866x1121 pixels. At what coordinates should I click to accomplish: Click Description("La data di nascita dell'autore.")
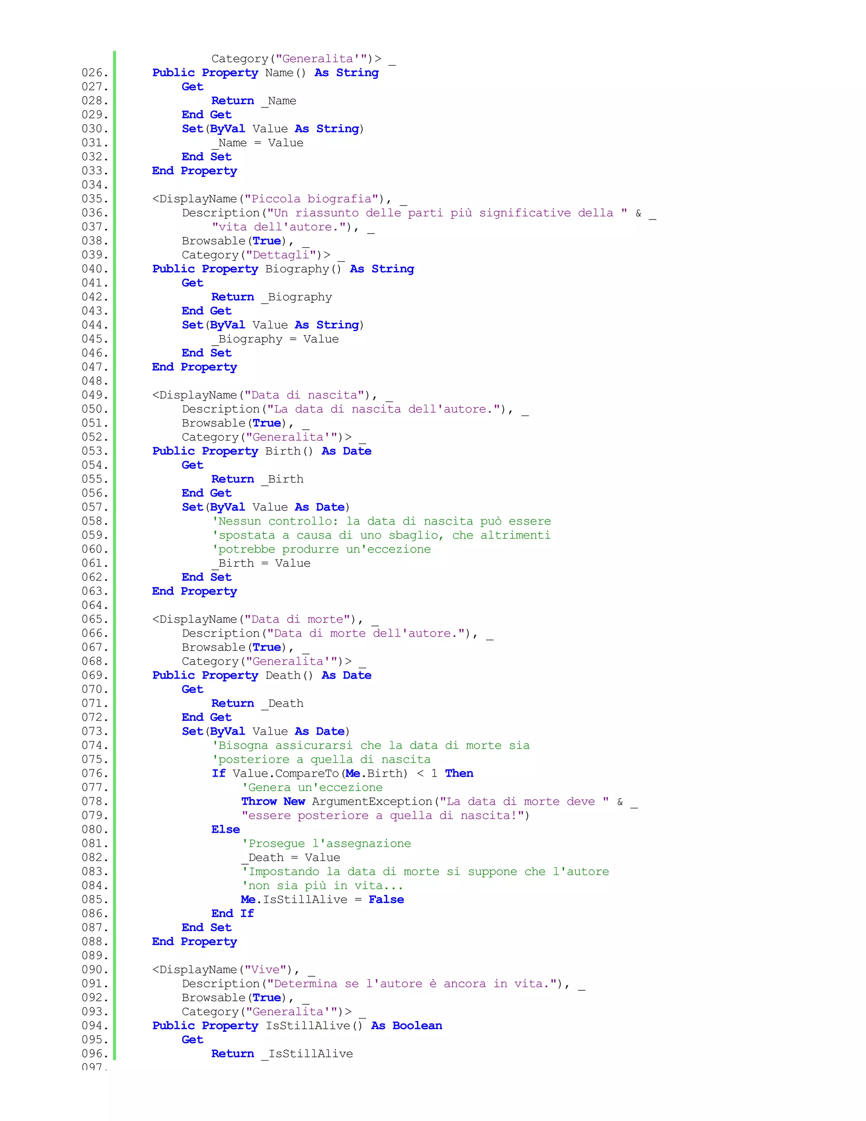pyautogui.click(x=355, y=409)
